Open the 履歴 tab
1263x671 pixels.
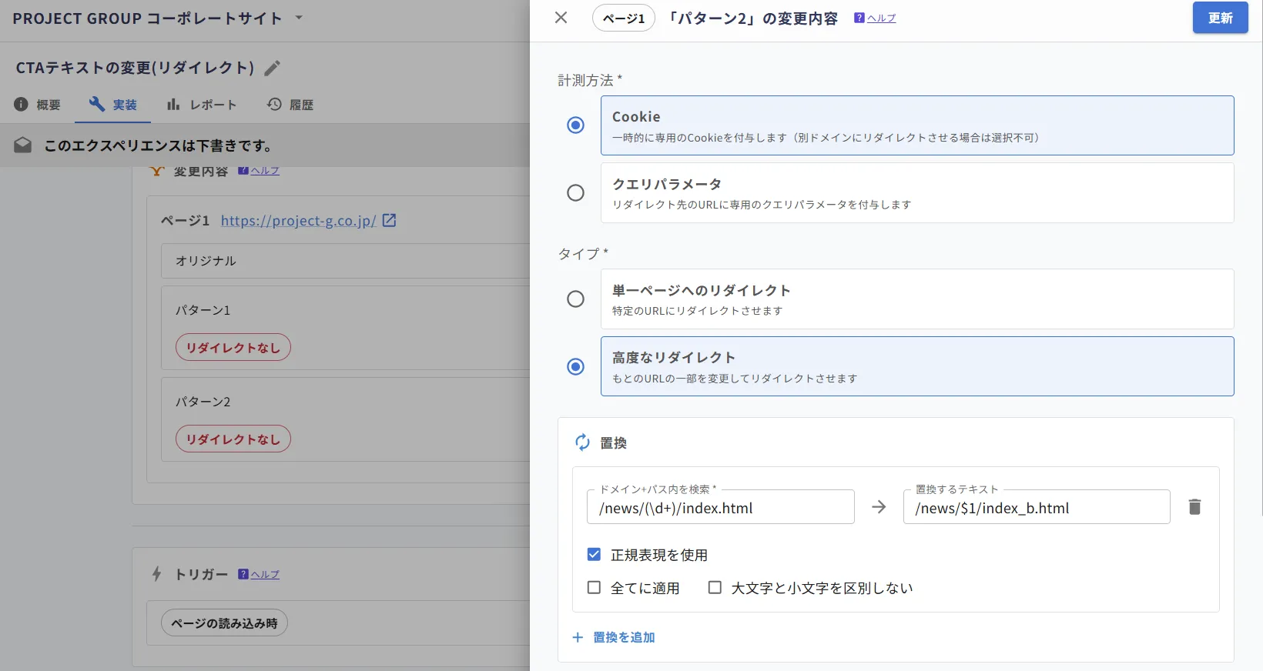coord(290,105)
